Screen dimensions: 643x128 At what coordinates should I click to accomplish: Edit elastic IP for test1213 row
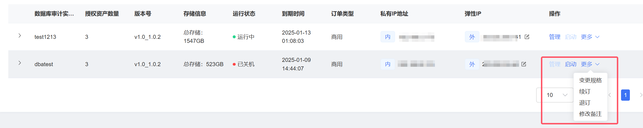[527, 37]
